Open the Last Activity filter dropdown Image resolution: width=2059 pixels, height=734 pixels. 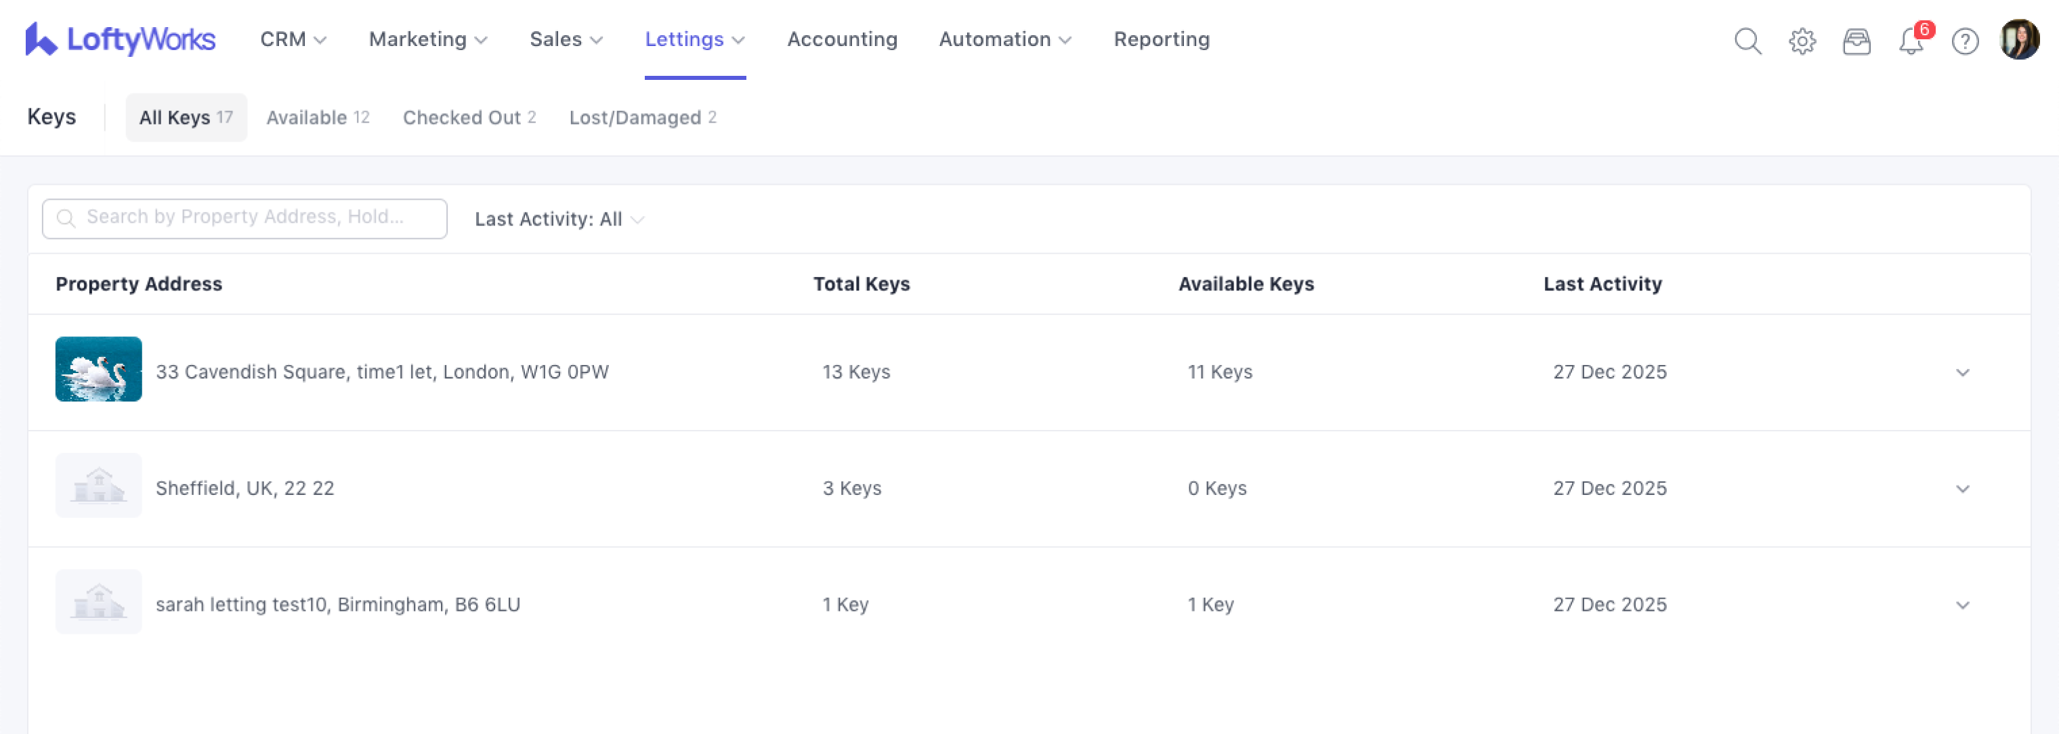tap(559, 219)
